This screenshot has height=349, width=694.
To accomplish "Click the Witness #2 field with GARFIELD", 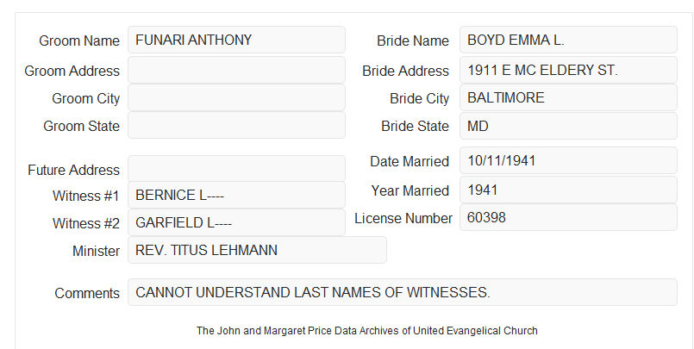I will click(236, 222).
